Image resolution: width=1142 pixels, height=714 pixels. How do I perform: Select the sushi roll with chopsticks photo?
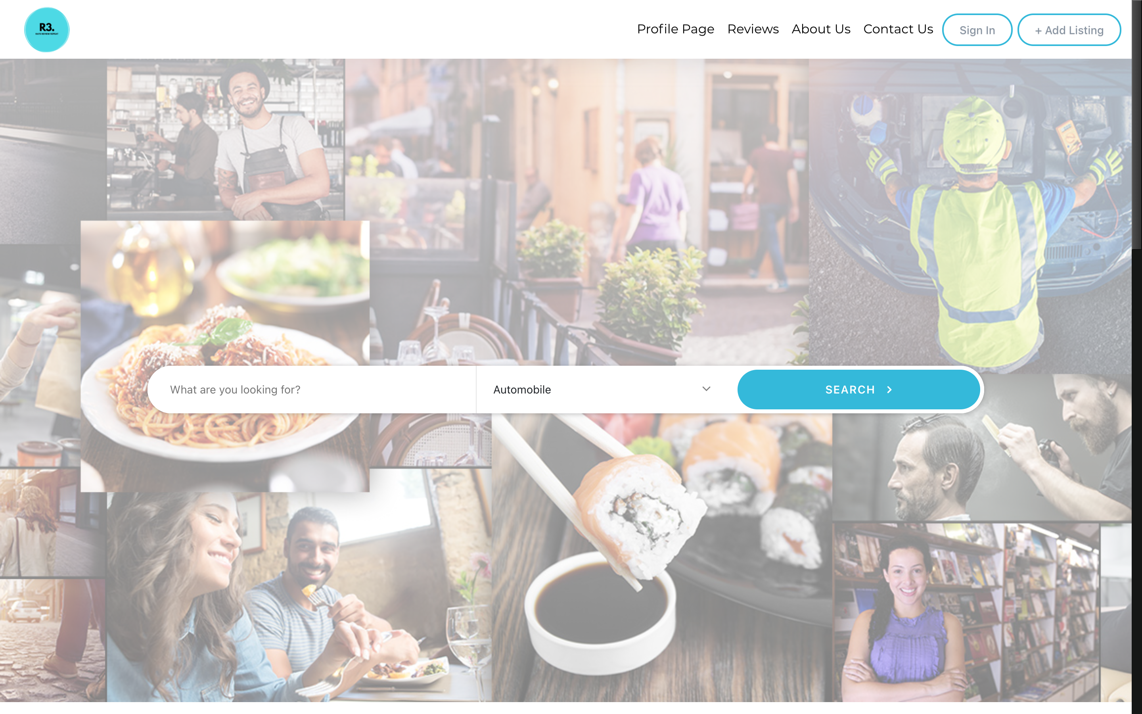661,557
